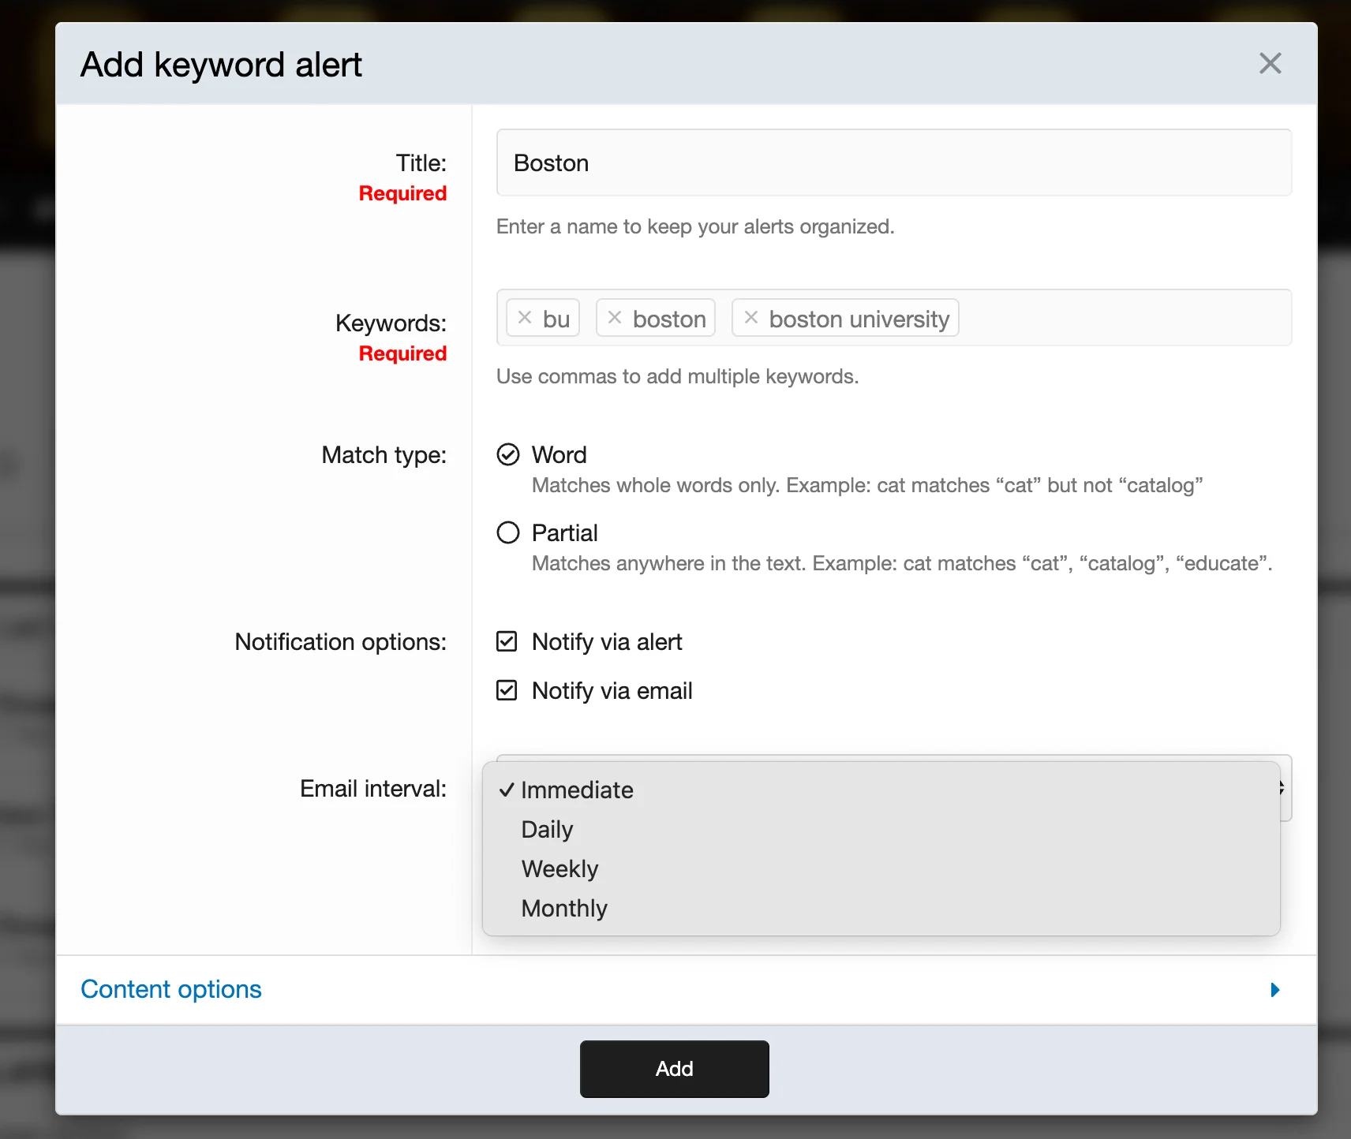The width and height of the screenshot is (1351, 1139).
Task: Select the Partial match type
Action: 508,533
